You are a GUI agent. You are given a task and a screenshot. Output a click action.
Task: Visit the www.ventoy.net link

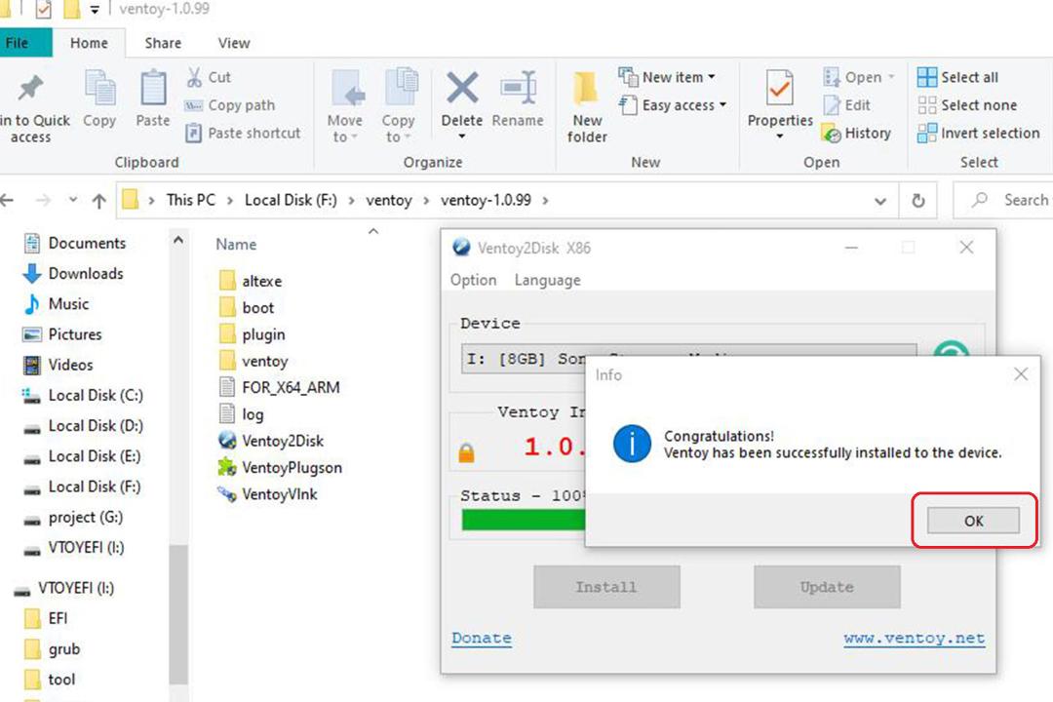914,639
